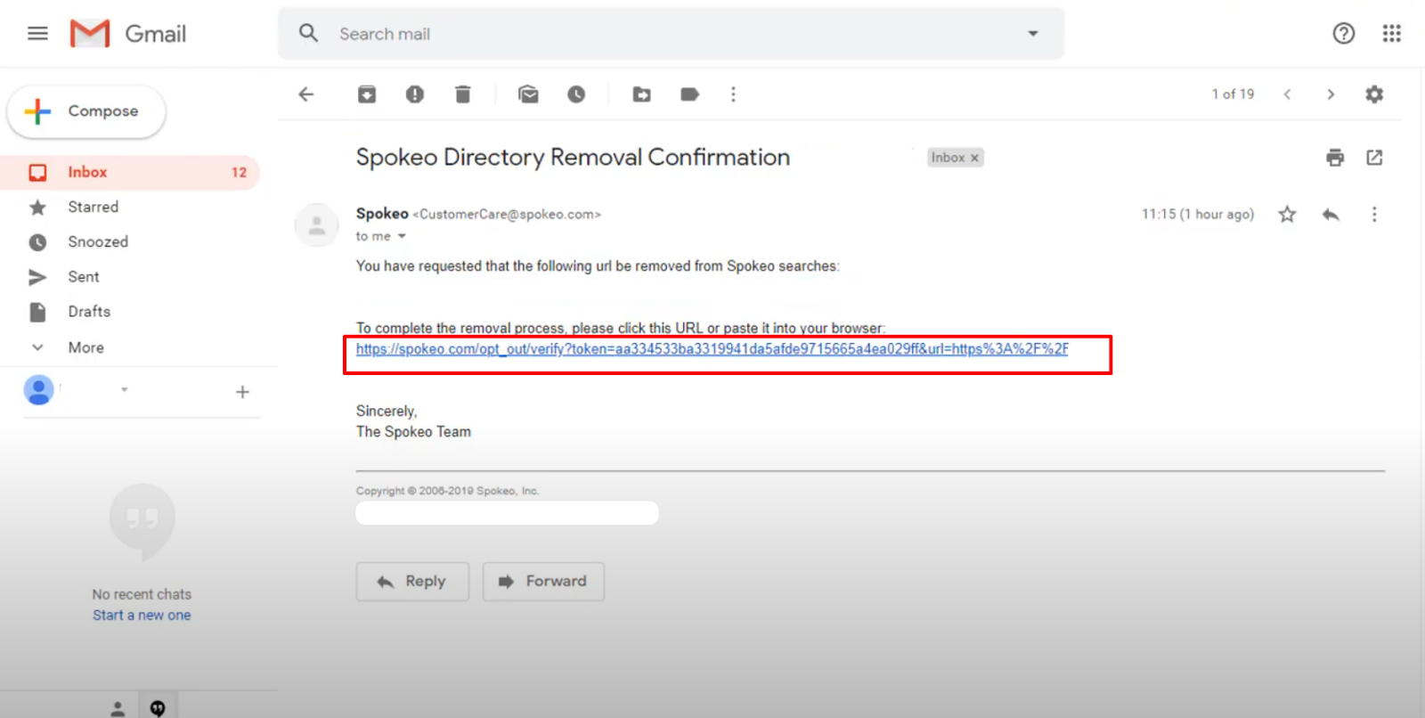The width and height of the screenshot is (1425, 718).
Task: Click the Move to folder icon
Action: coord(641,94)
